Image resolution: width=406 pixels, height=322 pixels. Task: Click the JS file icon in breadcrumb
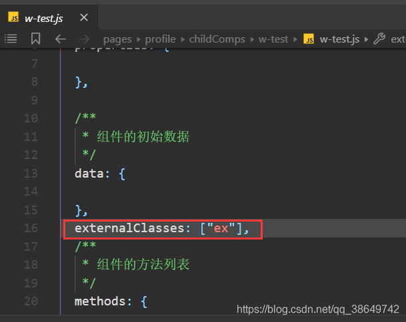pos(309,39)
